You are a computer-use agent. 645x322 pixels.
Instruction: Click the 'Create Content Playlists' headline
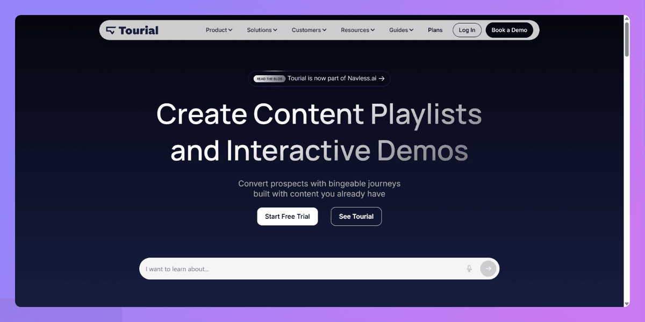[319, 114]
